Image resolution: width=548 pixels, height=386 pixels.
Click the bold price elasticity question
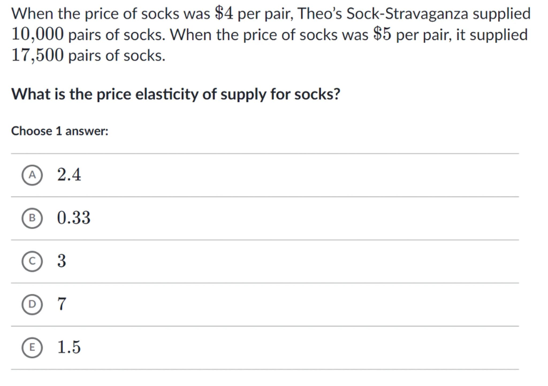pos(176,94)
